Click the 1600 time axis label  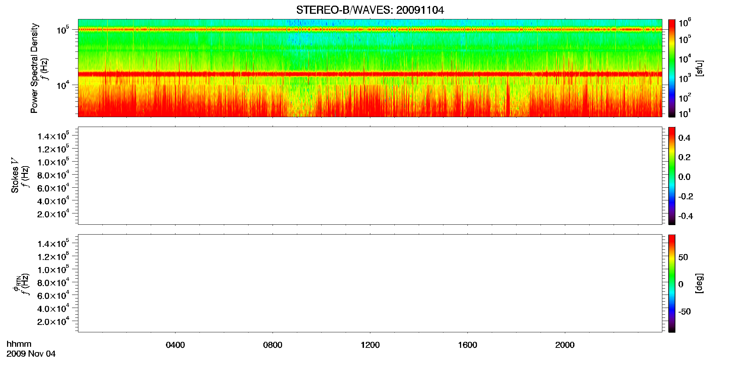[467, 345]
